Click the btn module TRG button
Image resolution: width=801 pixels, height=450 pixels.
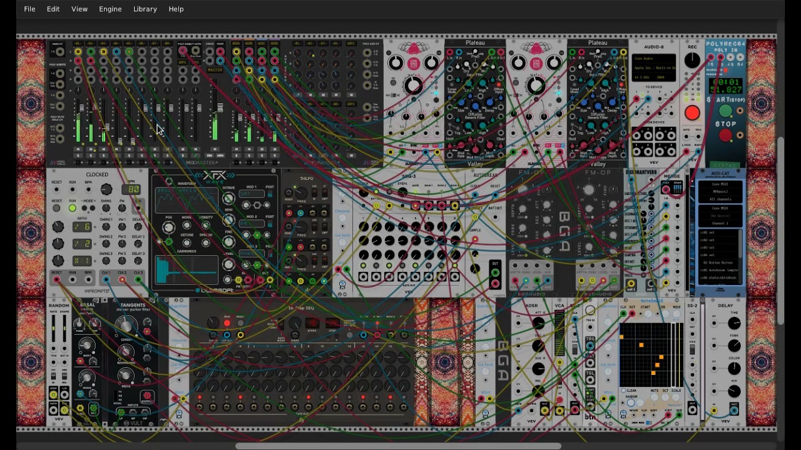590,345
